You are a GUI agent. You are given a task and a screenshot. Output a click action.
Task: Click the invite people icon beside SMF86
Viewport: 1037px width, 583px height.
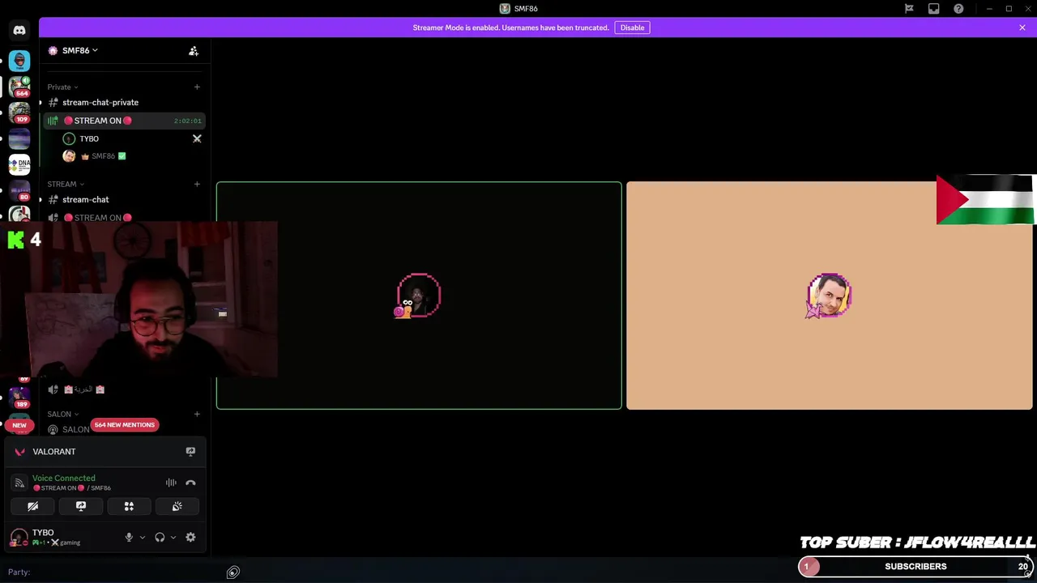tap(194, 51)
